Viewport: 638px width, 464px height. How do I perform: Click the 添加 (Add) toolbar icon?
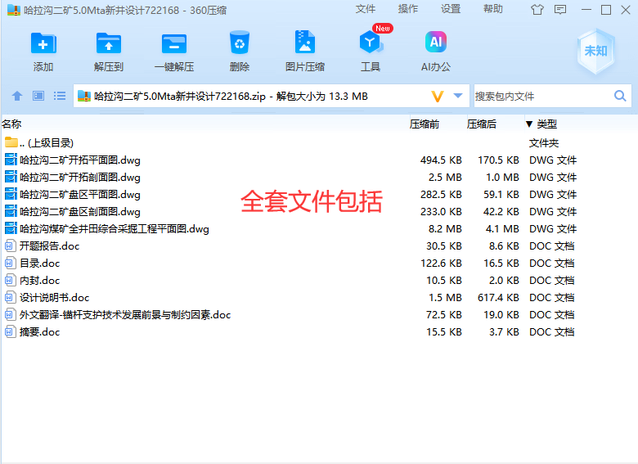pos(43,43)
